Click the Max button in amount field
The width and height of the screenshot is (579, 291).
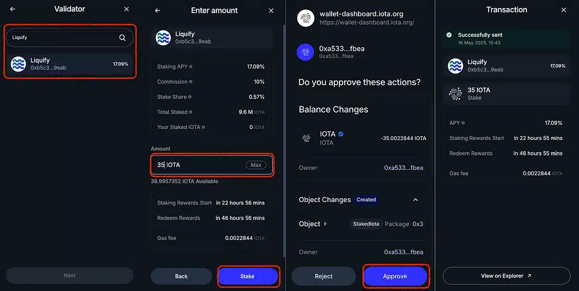coord(256,165)
